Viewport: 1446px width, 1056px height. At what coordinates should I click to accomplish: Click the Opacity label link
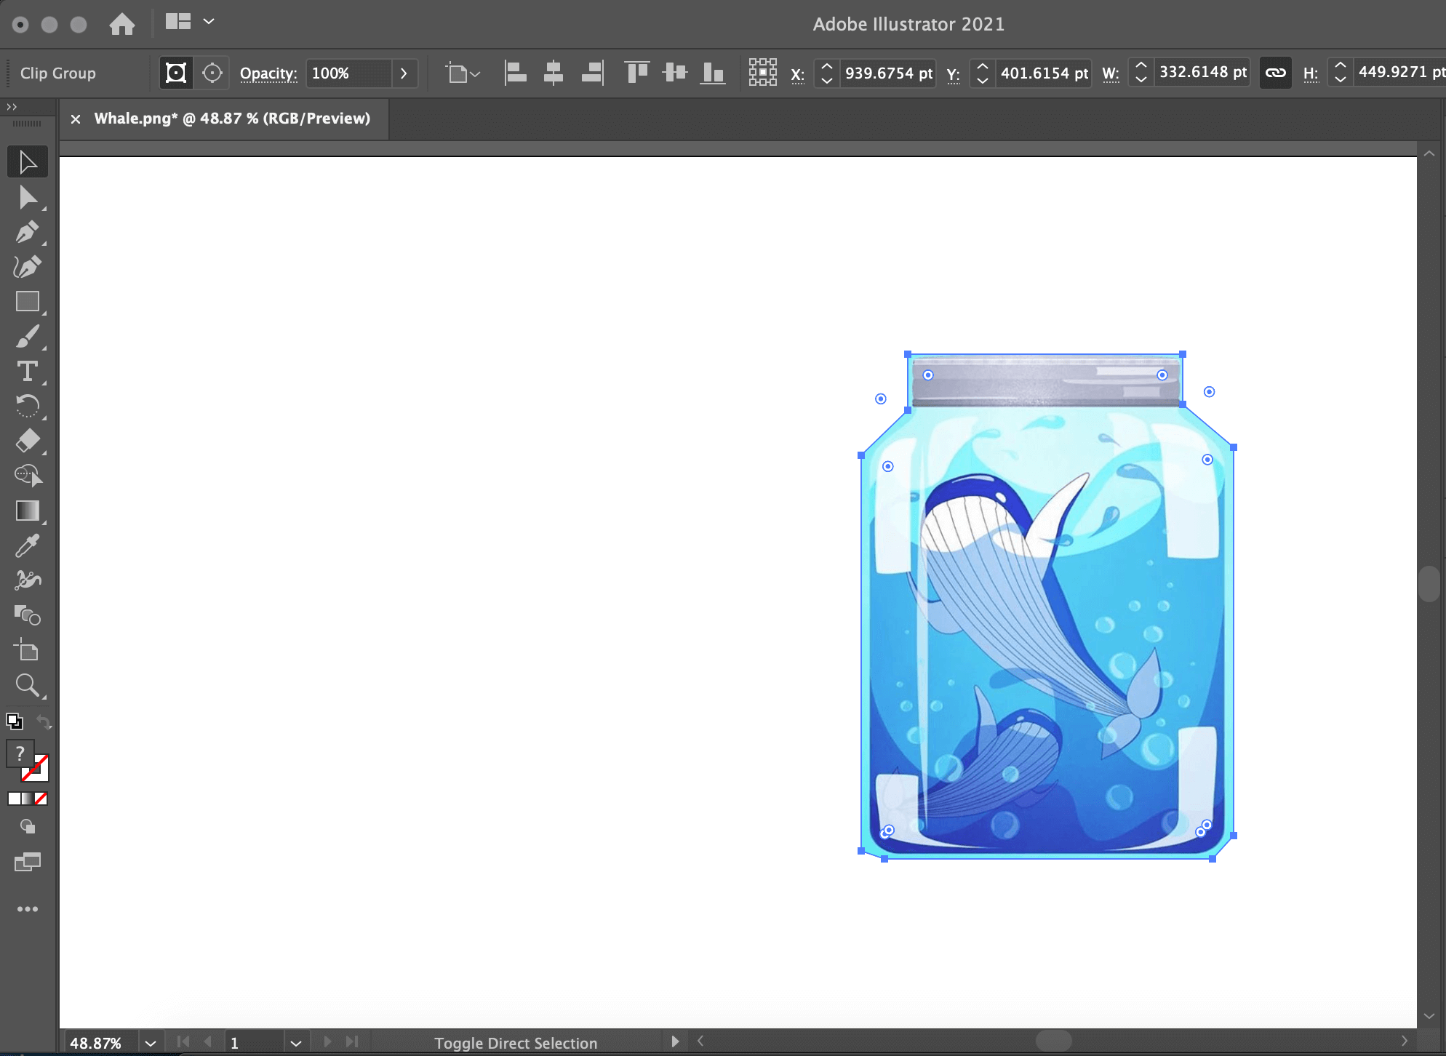[x=268, y=73]
